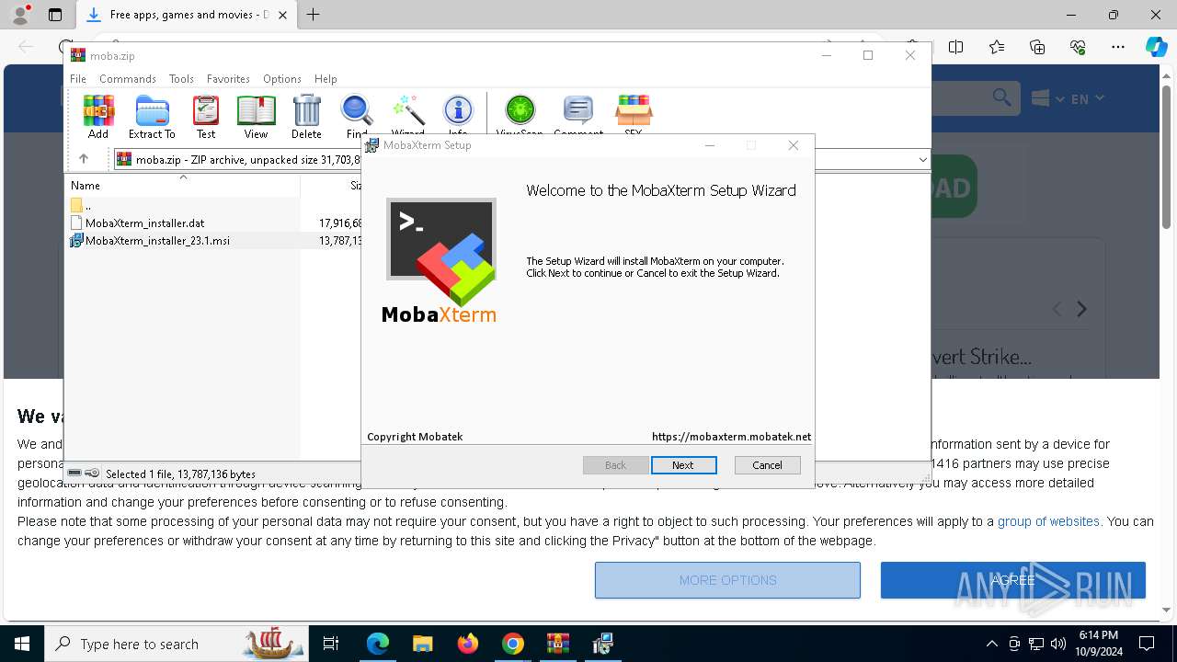This screenshot has height=662, width=1177.
Task: Open File Explorer from taskbar
Action: (422, 644)
